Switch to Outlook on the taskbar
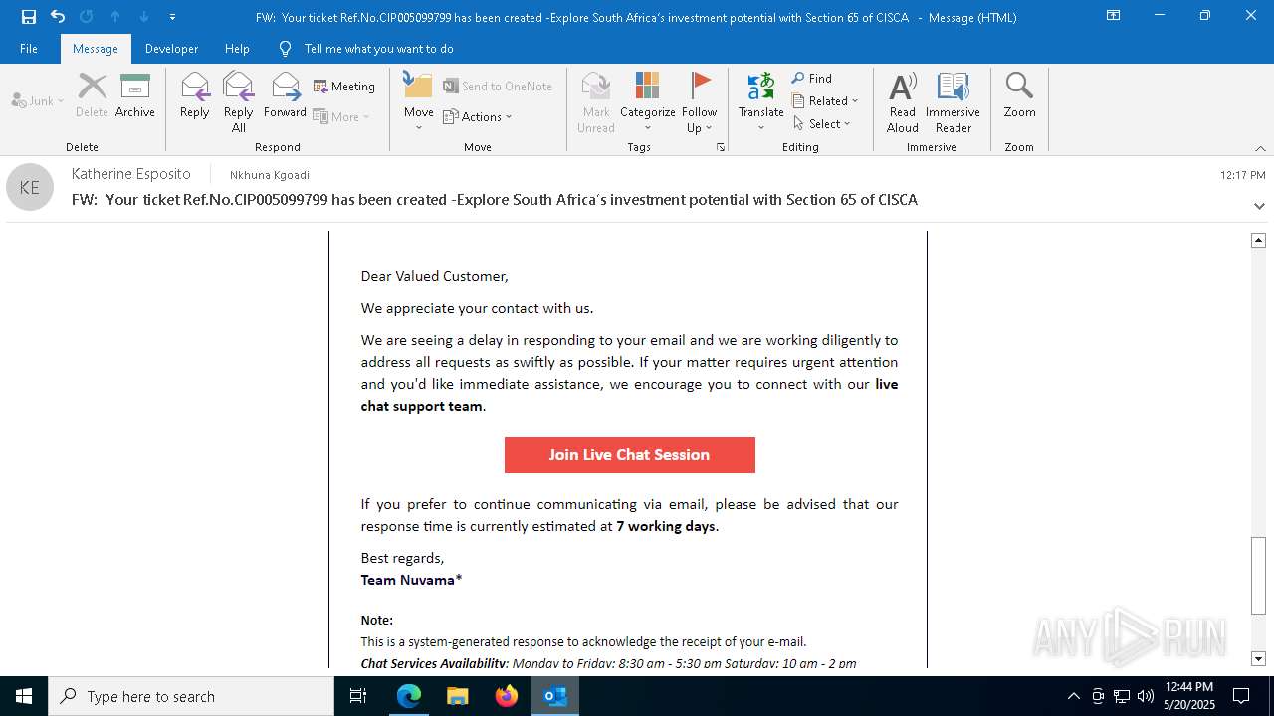 coord(555,696)
